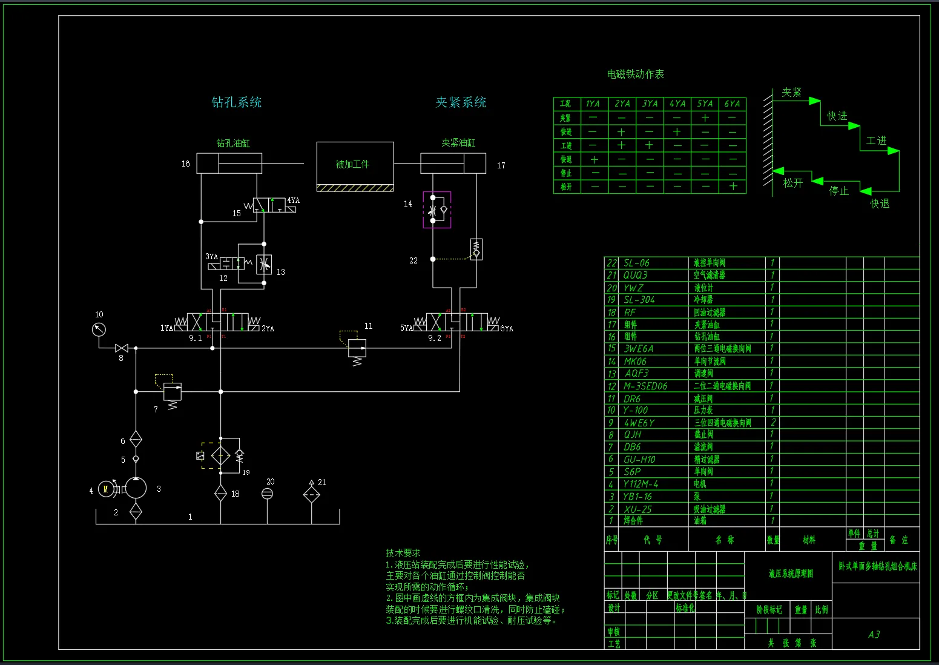Select the 快退 label in the cycle diagram
The image size is (939, 665).
pos(880,203)
